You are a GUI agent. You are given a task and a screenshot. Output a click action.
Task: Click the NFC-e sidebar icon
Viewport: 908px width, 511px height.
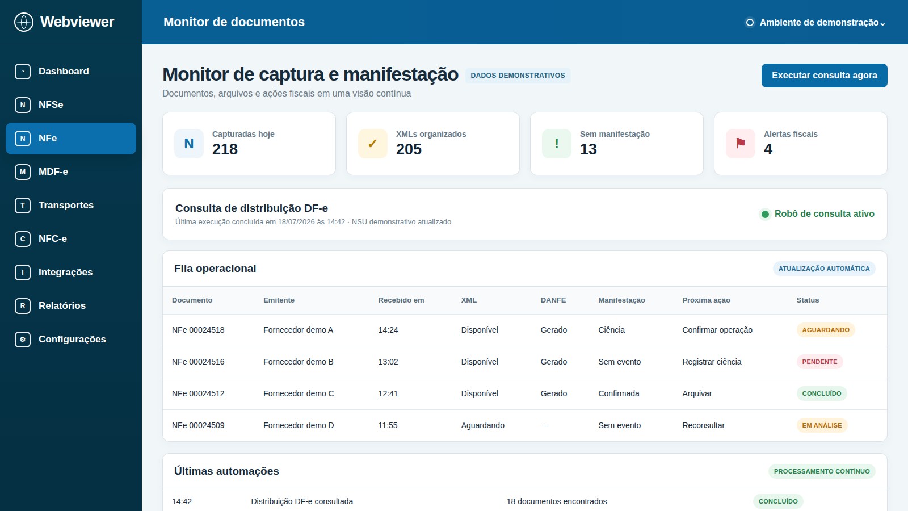[23, 239]
